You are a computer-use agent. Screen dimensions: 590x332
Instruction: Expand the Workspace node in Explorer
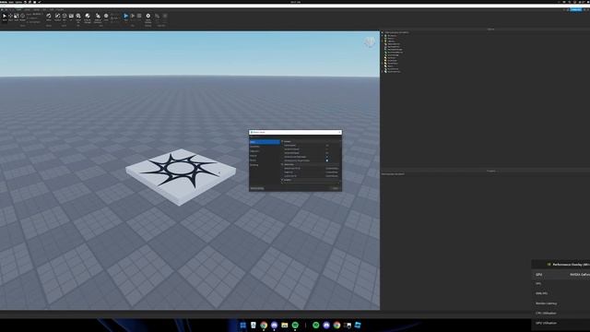(383, 35)
